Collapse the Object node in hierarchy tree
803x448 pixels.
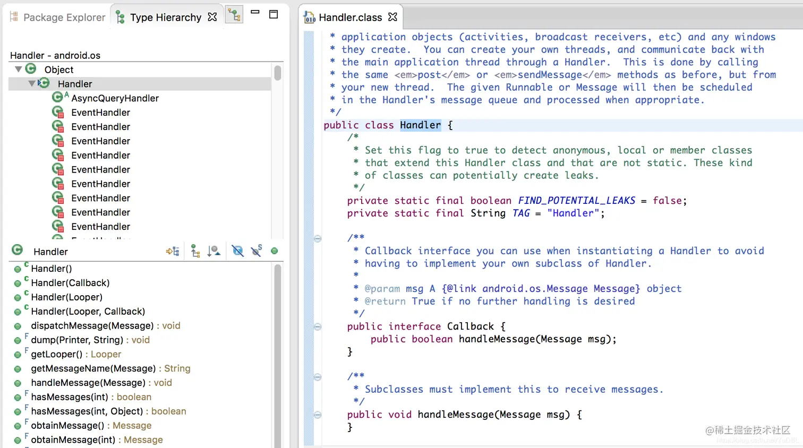click(18, 69)
